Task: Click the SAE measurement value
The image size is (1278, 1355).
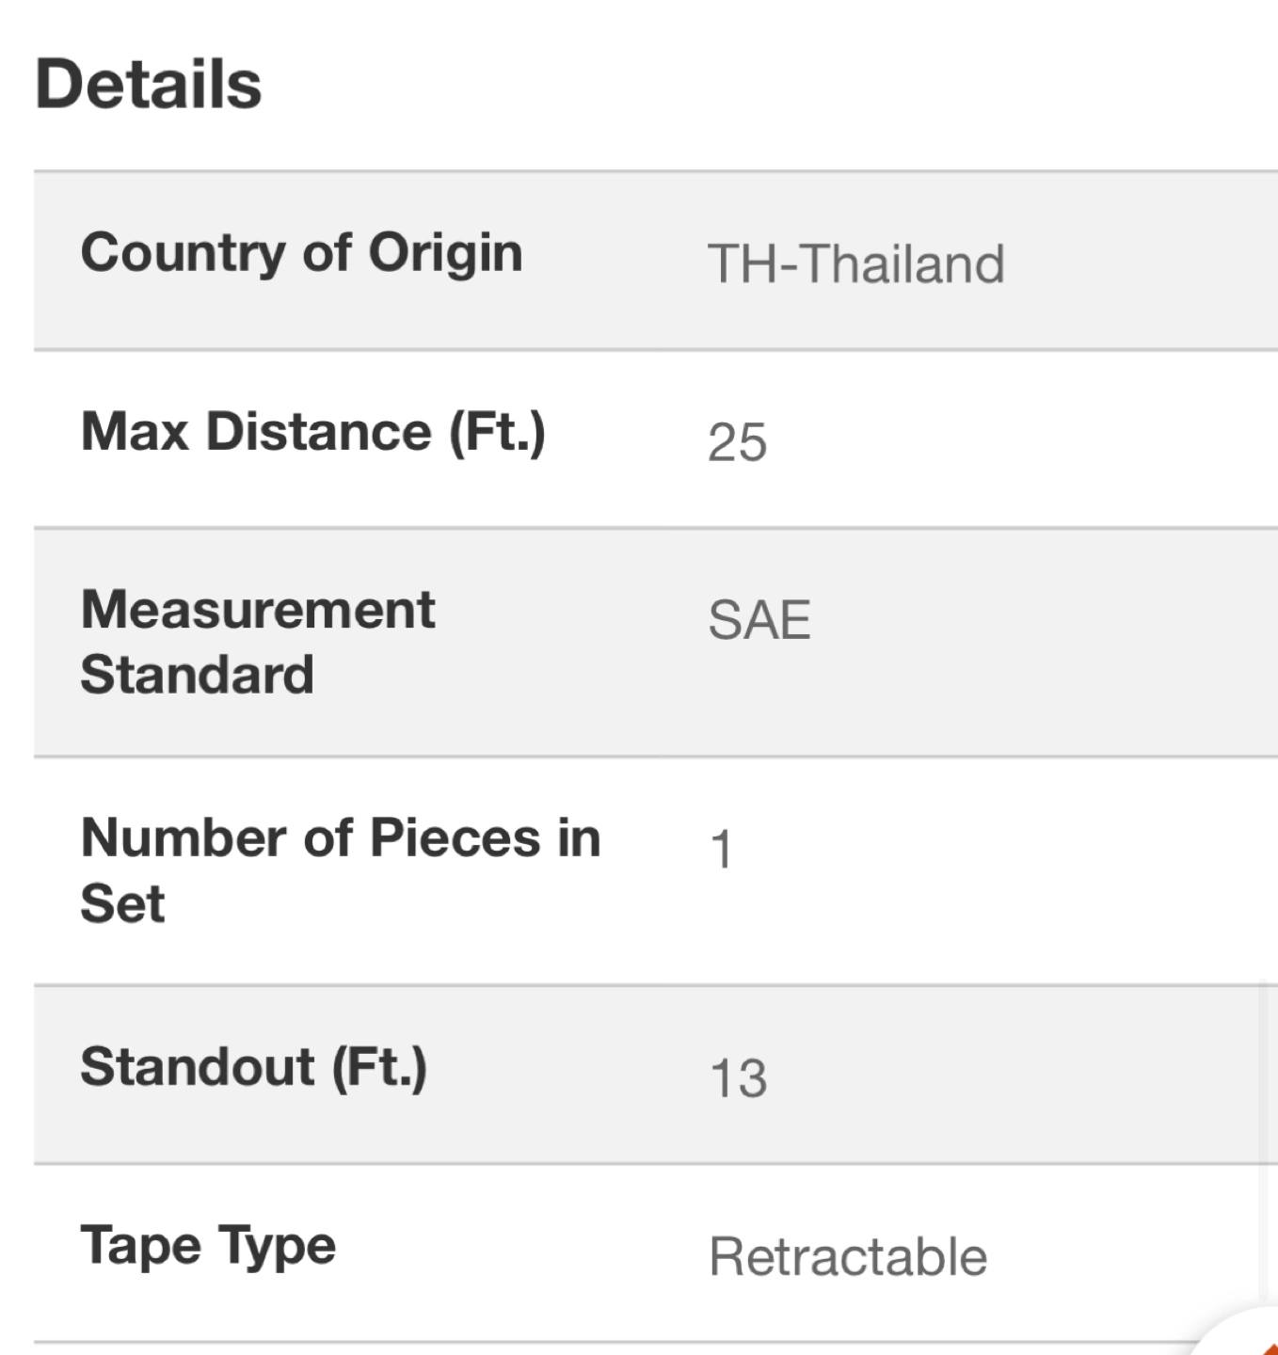Action: click(x=759, y=620)
